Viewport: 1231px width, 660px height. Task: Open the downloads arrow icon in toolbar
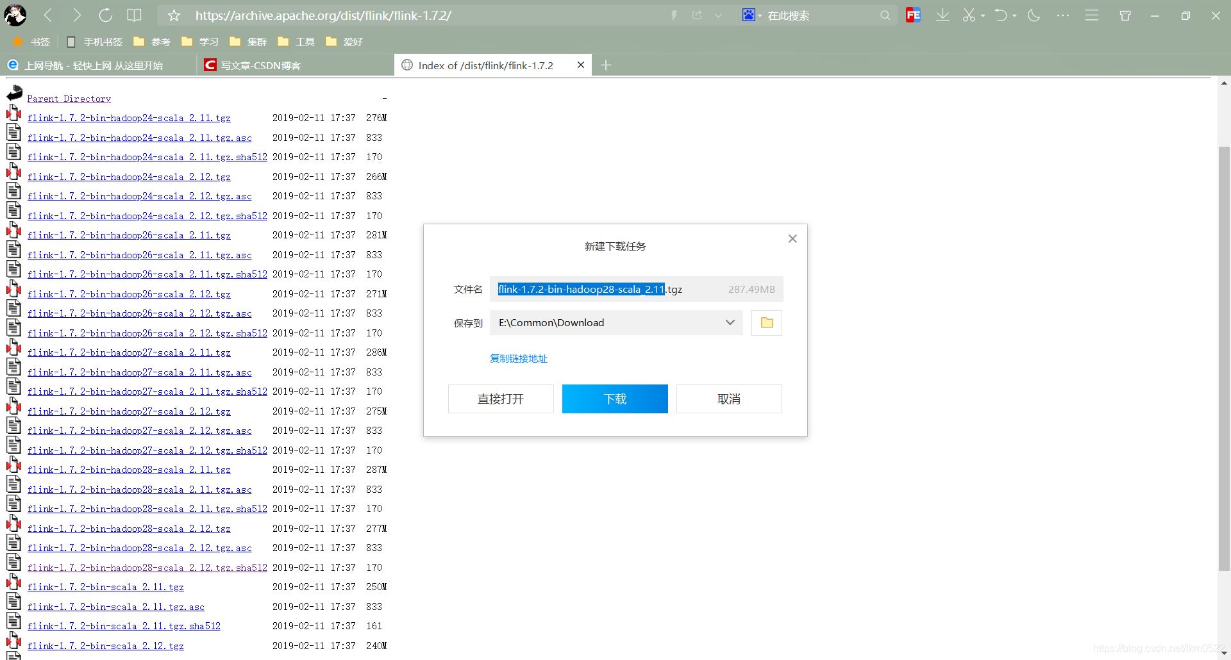tap(942, 15)
